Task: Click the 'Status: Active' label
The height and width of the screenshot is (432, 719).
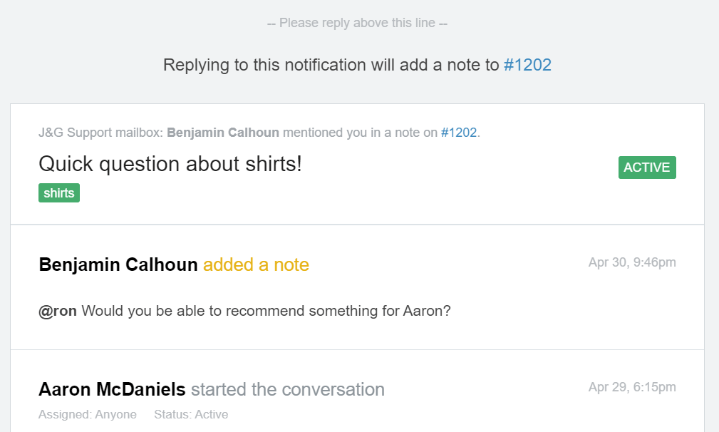Action: click(192, 414)
